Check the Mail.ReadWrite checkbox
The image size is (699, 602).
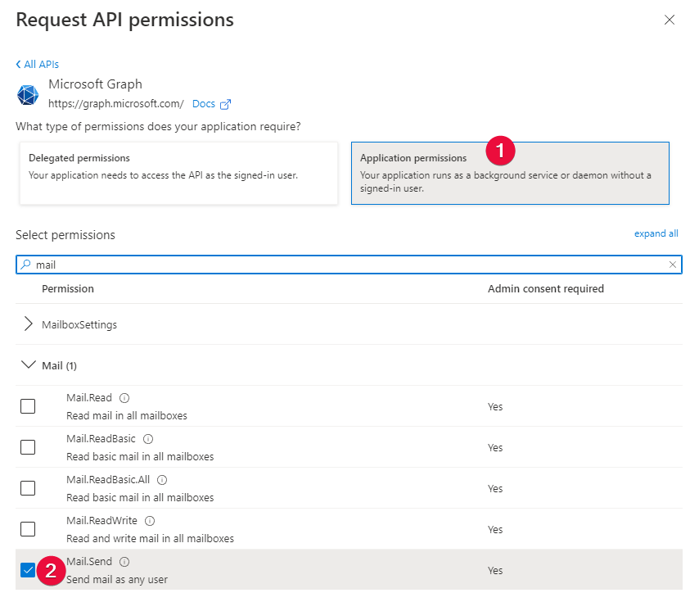coord(28,529)
